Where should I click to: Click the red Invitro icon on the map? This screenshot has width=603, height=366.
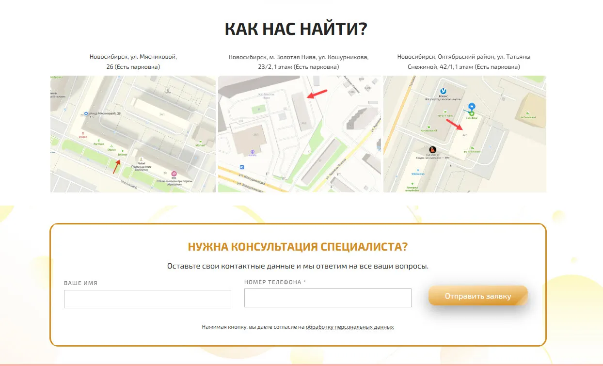pos(83,133)
